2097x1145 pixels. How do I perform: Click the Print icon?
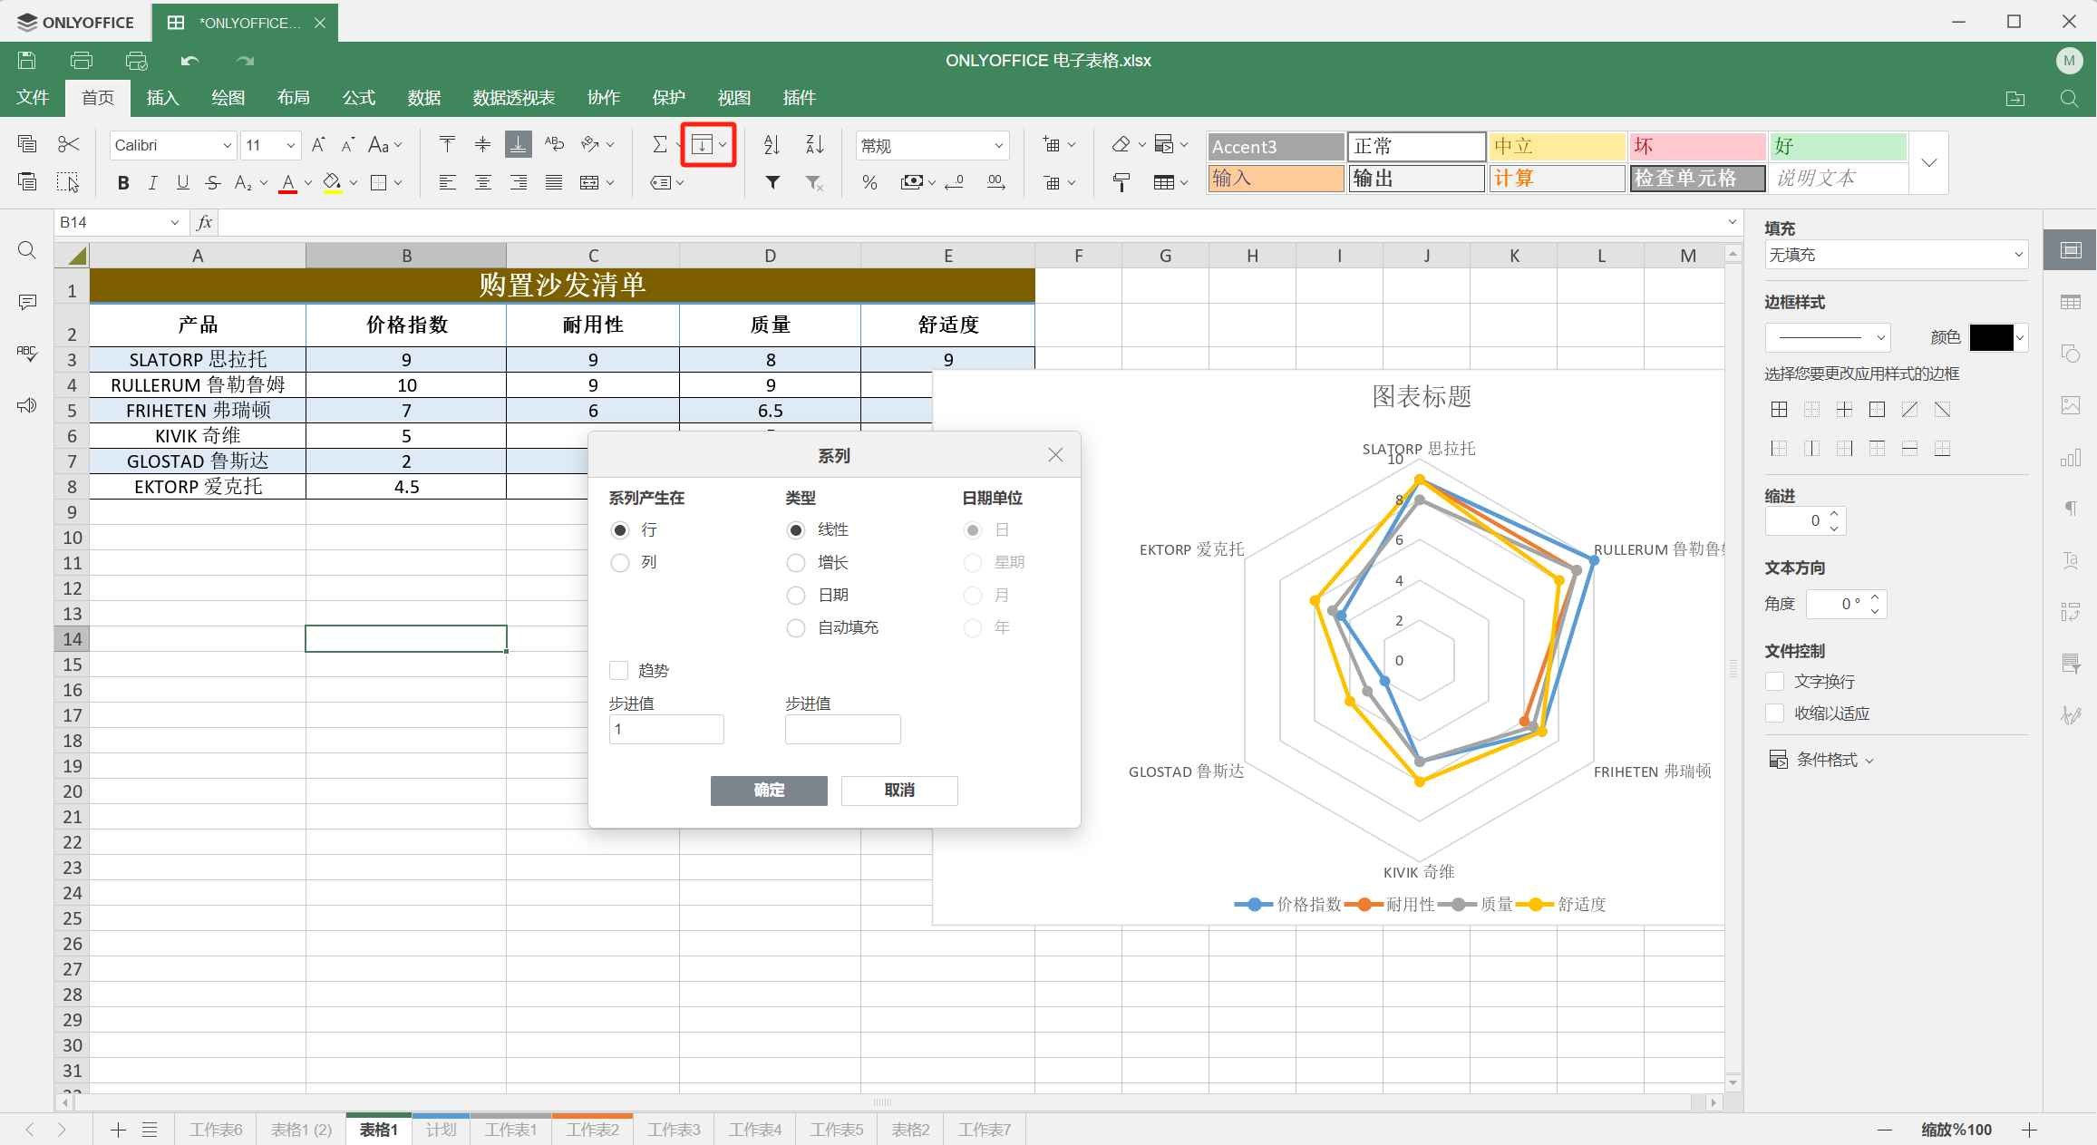(82, 61)
